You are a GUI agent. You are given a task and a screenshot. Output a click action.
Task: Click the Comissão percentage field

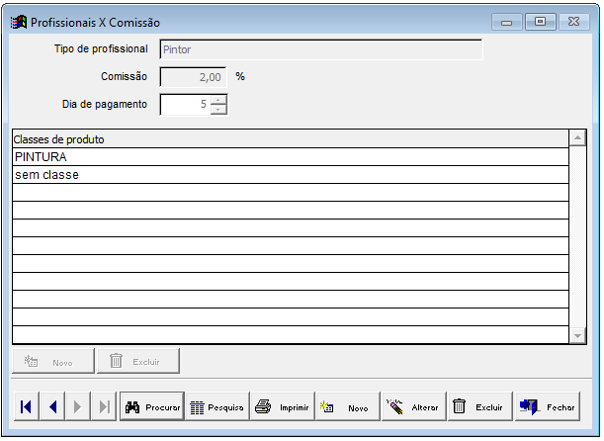[x=193, y=77]
